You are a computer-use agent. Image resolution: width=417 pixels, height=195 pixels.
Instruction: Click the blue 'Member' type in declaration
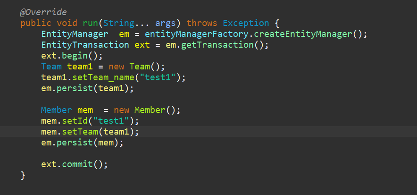57,110
